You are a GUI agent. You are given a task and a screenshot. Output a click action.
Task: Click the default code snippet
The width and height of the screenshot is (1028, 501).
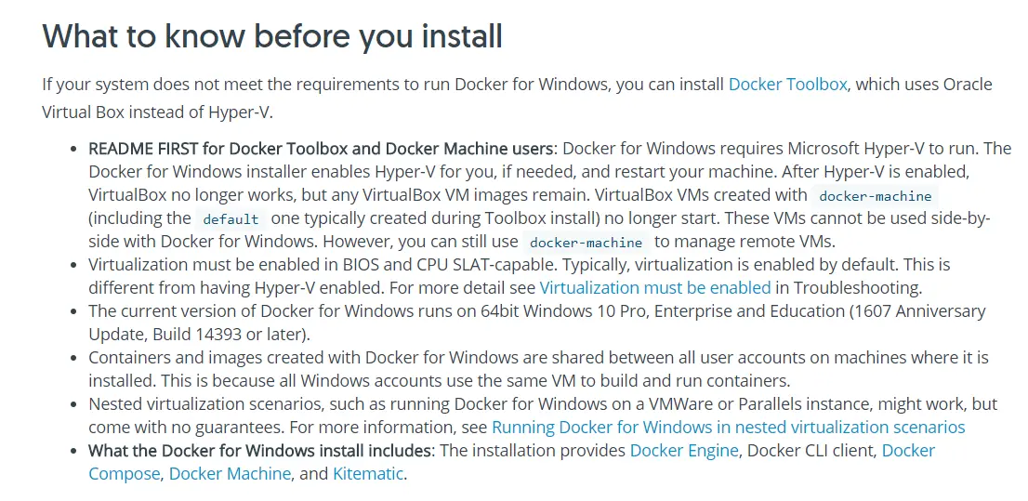[231, 219]
